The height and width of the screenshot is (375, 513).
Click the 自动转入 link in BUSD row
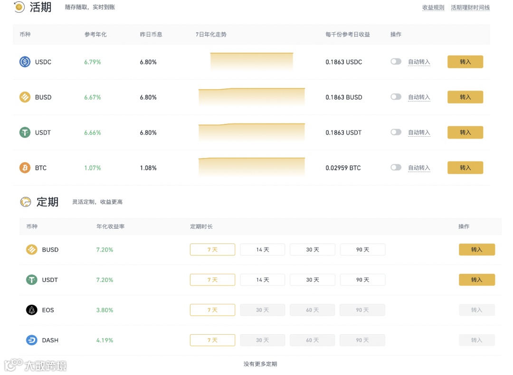tap(419, 97)
